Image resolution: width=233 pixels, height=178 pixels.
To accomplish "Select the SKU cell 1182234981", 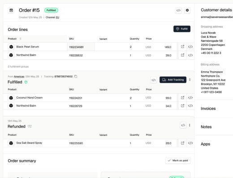I will click(81, 47).
